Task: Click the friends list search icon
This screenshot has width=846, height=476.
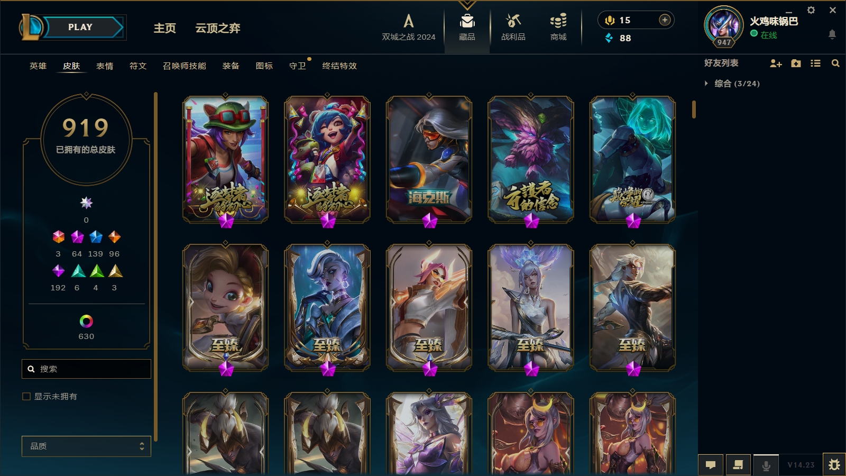Action: point(835,63)
